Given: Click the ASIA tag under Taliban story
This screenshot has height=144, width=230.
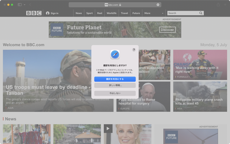Looking at the screenshot, I should (x=10, y=108).
